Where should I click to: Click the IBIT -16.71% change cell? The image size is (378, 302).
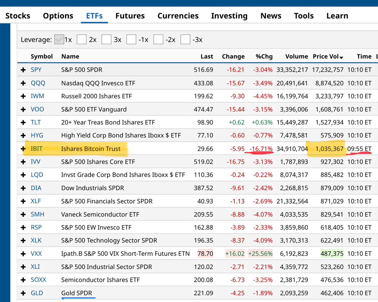coord(261,149)
